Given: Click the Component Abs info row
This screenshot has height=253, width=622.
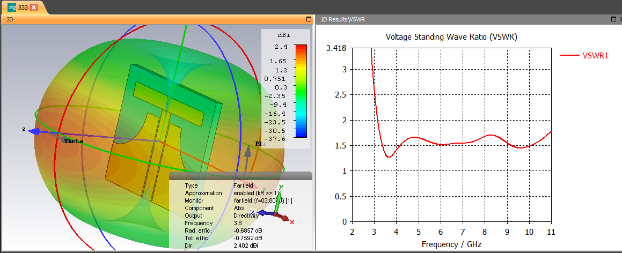Looking at the screenshot, I should [x=214, y=208].
